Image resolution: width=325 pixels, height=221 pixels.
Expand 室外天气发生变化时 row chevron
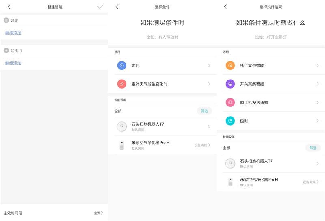(x=209, y=84)
